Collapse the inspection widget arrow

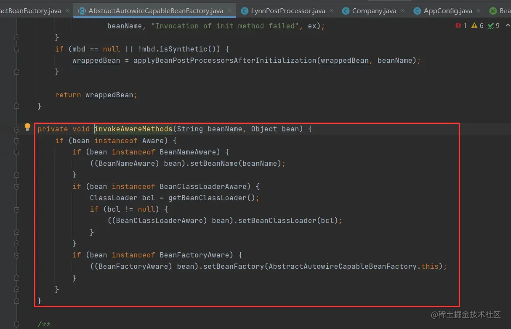[508, 25]
